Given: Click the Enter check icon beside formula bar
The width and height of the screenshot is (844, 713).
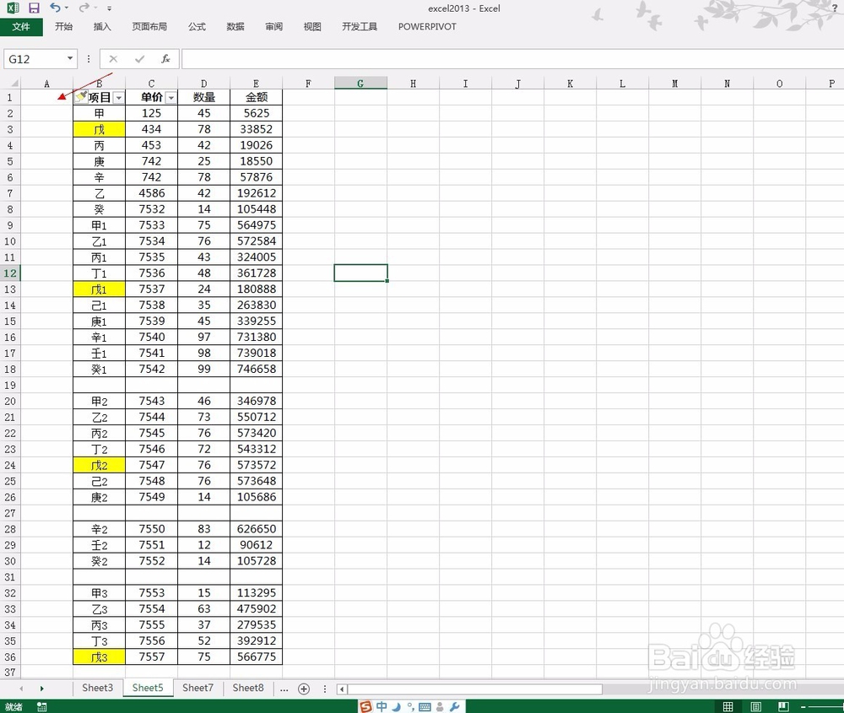Looking at the screenshot, I should [x=139, y=58].
